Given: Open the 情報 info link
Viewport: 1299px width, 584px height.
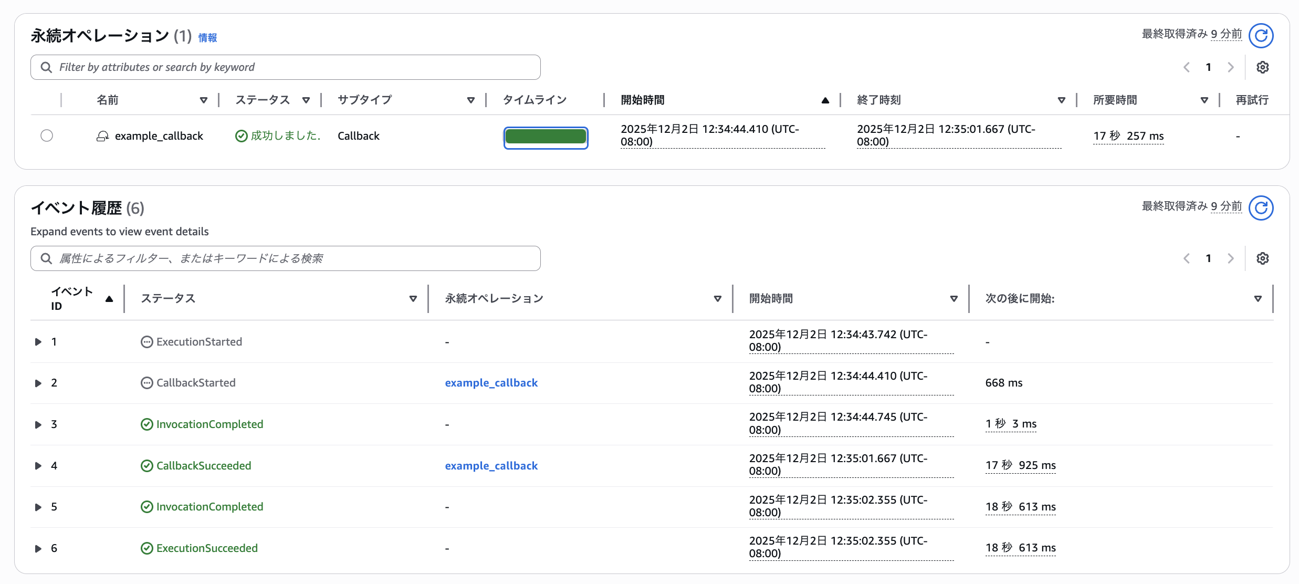Looking at the screenshot, I should point(207,38).
